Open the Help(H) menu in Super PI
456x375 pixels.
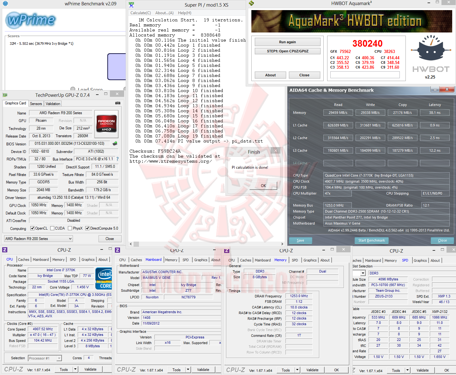185,13
